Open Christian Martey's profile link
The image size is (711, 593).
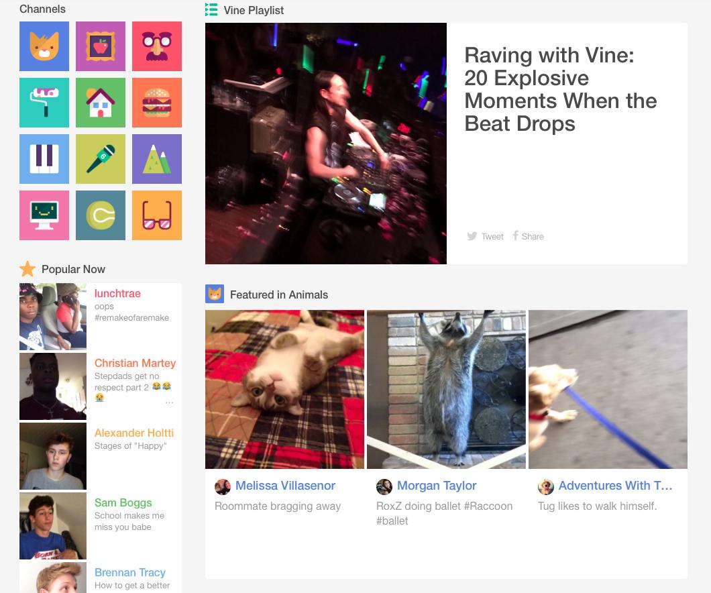click(x=135, y=363)
